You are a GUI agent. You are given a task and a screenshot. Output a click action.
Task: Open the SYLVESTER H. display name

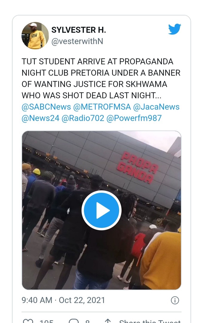(x=79, y=30)
